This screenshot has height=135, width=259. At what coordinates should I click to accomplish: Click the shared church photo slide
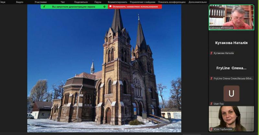coord(104,68)
